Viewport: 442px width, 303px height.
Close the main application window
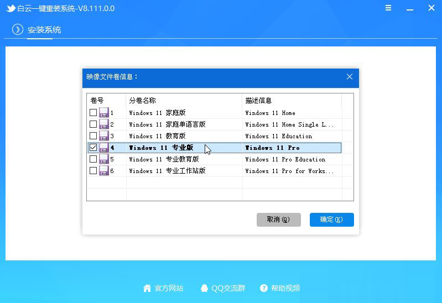(x=431, y=8)
